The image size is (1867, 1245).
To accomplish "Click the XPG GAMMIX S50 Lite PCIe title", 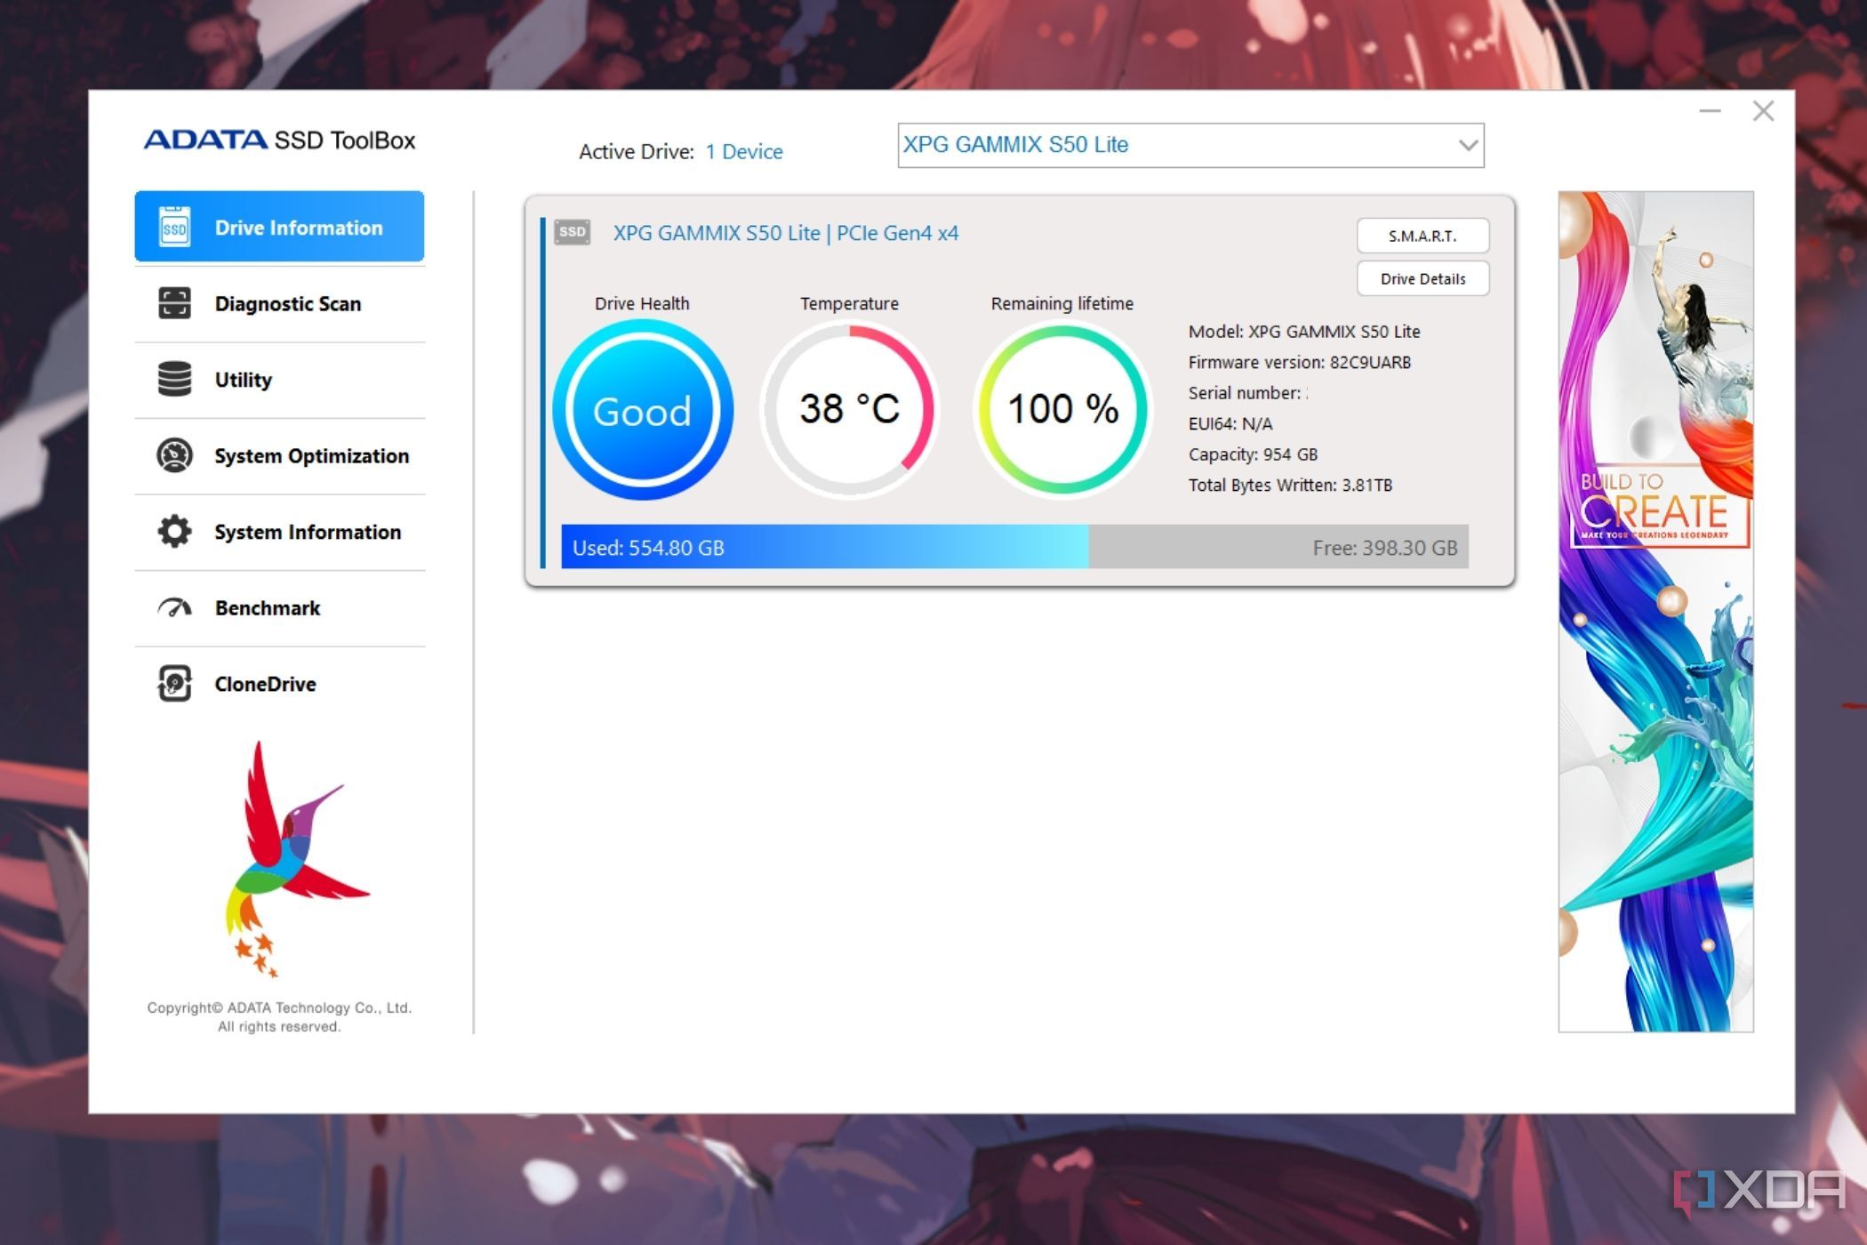I will point(786,233).
